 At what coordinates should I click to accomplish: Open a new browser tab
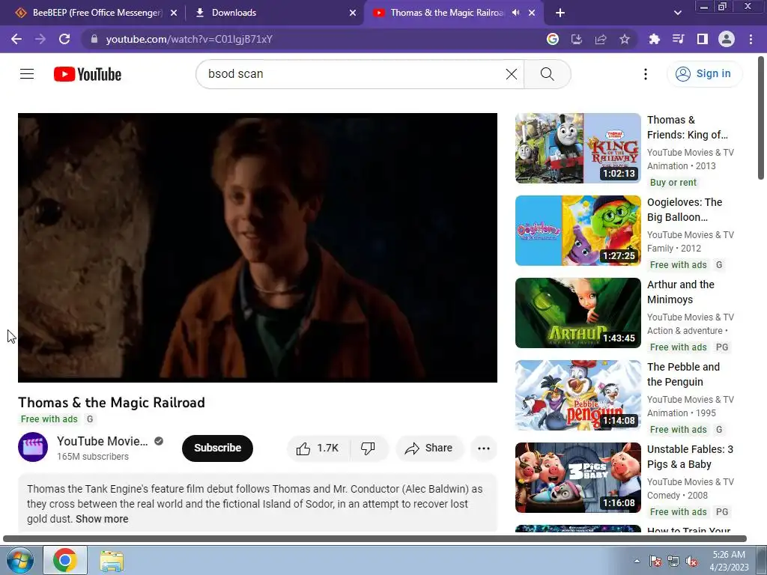pyautogui.click(x=560, y=13)
